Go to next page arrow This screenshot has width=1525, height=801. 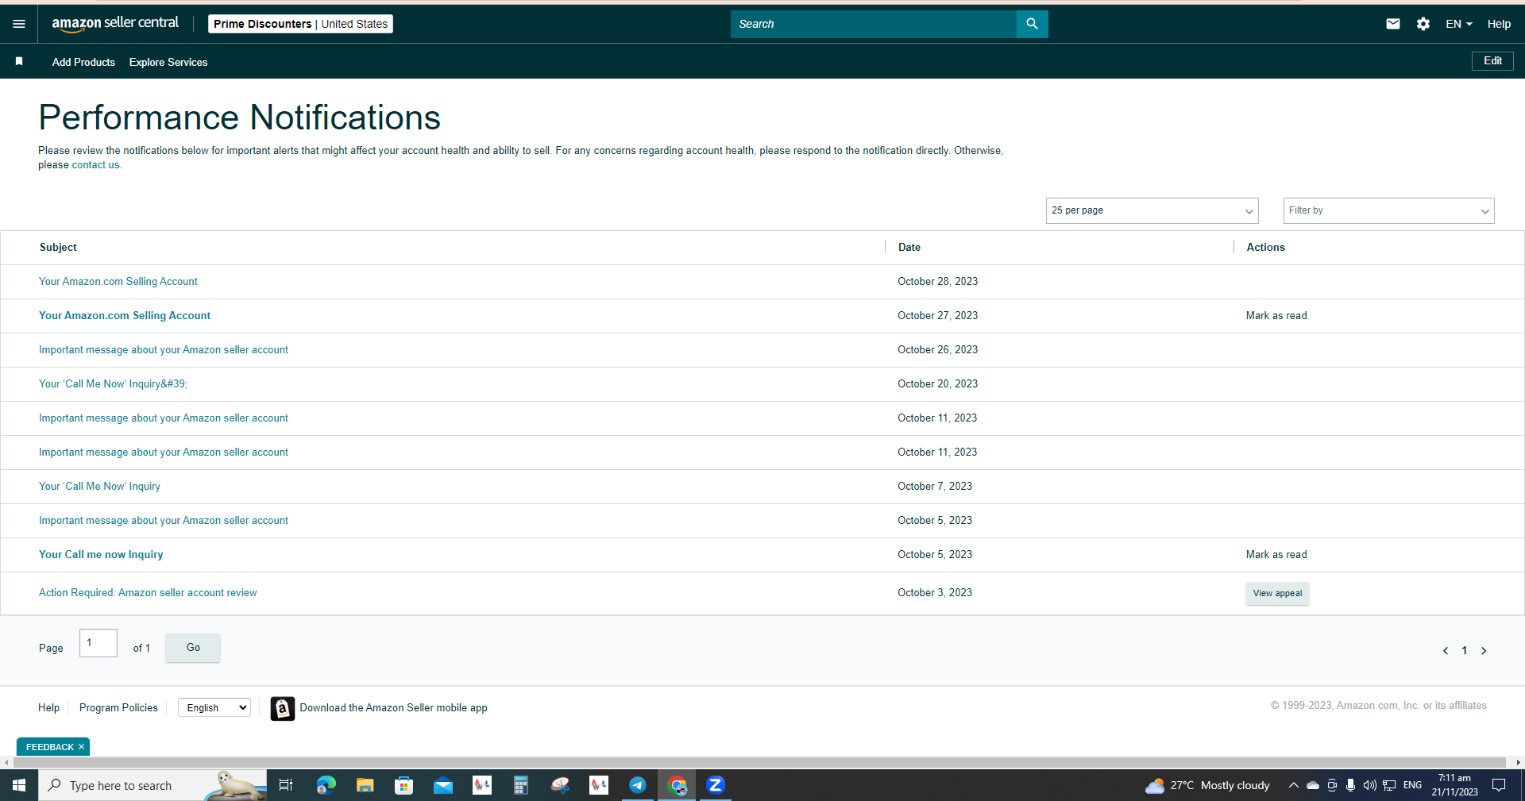click(x=1483, y=651)
